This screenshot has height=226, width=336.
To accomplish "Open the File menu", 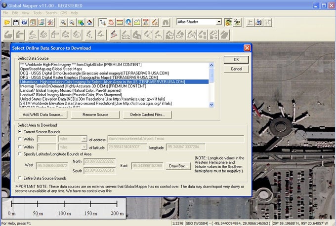I will point(5,12).
